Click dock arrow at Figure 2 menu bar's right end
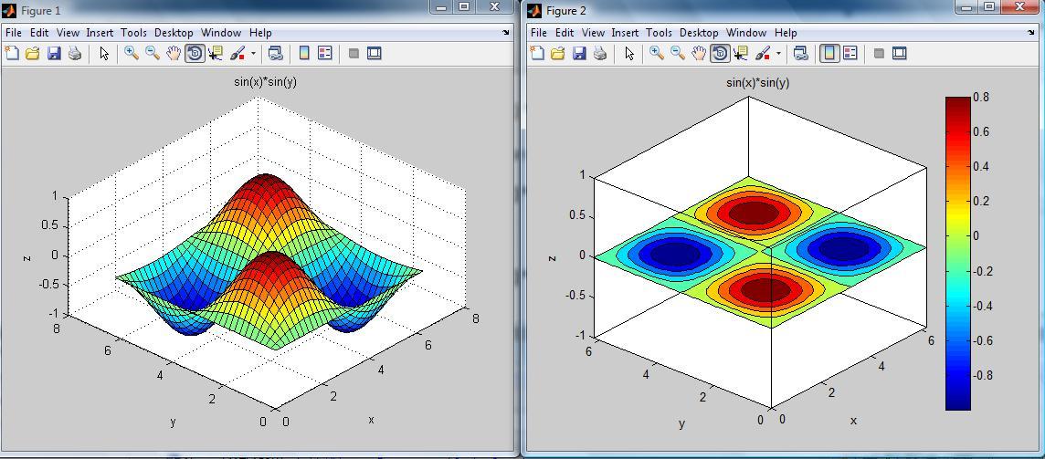1045x459 pixels. coord(1031,33)
